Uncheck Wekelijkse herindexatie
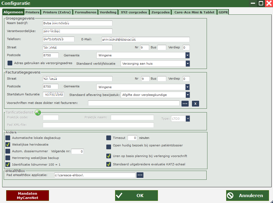The width and height of the screenshot is (273, 203). [8, 145]
